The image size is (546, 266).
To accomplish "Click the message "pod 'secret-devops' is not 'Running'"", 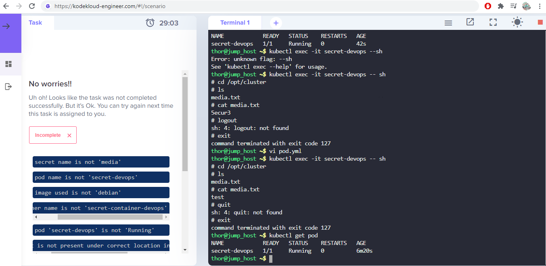I will click(101, 230).
